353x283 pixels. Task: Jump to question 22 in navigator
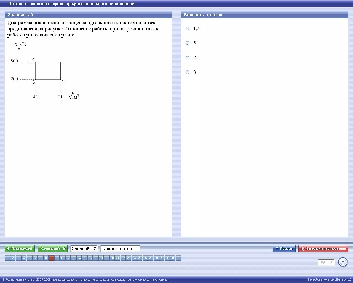(x=123, y=258)
